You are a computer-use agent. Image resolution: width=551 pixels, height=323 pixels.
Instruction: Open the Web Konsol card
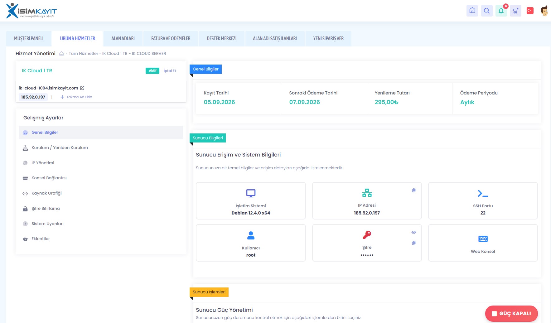(483, 243)
